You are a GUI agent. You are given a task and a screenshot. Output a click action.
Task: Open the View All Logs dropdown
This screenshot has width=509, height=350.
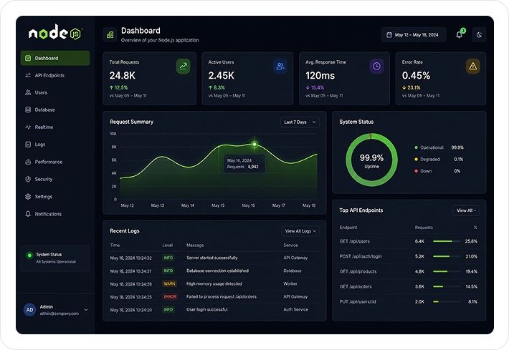[x=300, y=231]
